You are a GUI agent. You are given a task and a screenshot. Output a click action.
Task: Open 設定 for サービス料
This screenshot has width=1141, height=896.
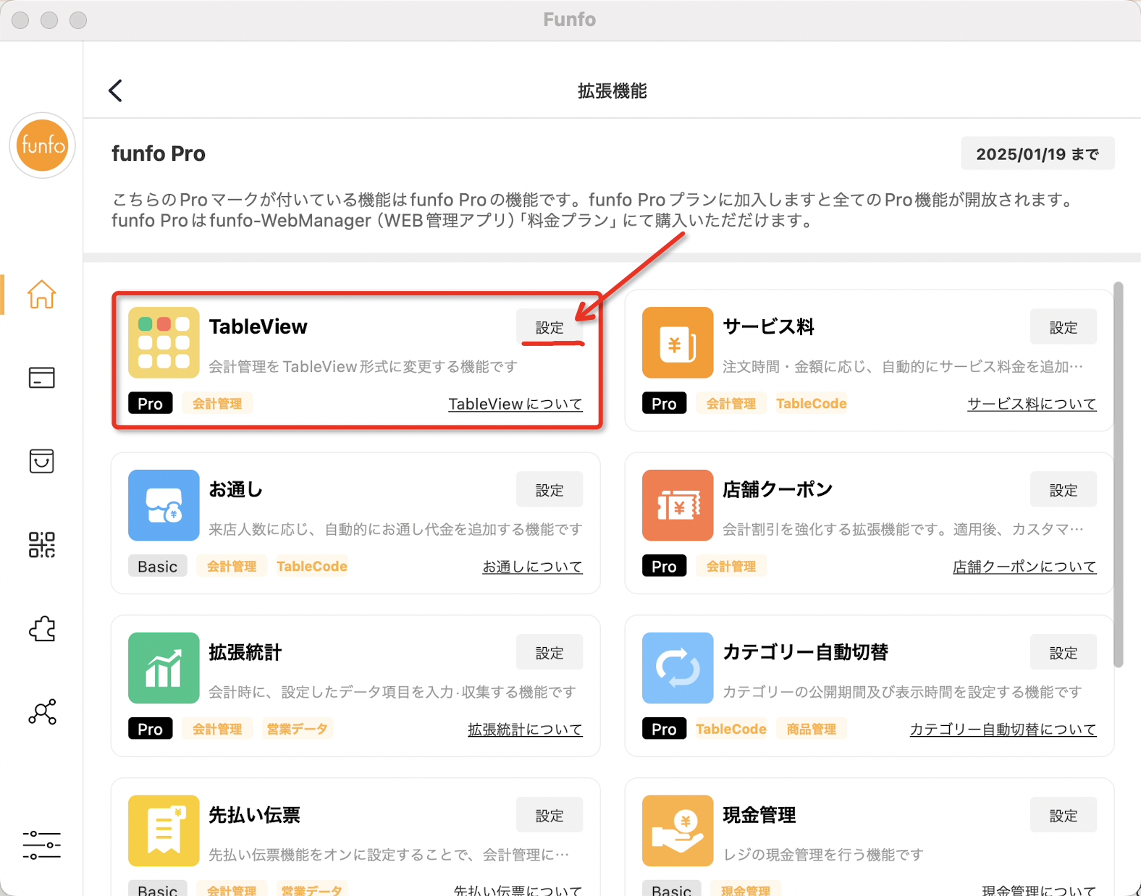coord(1064,327)
